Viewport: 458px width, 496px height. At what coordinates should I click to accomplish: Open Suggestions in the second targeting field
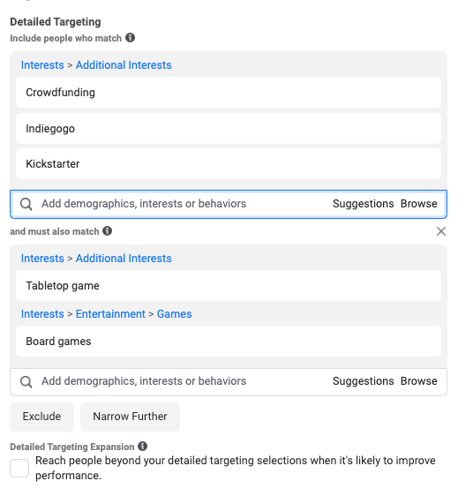point(363,381)
